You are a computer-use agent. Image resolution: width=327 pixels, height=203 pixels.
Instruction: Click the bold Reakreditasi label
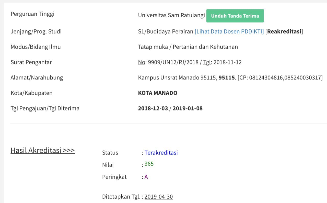pyautogui.click(x=284, y=32)
